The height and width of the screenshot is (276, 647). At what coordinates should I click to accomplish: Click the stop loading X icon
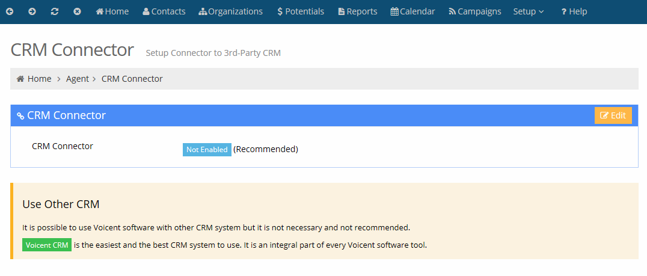click(x=77, y=11)
